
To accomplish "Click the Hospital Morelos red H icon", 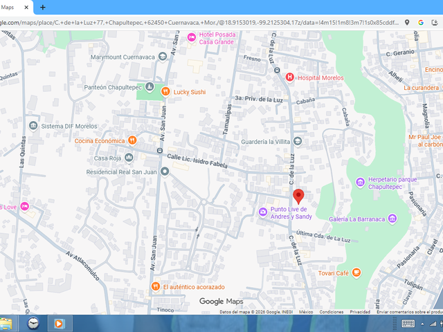I will tap(289, 77).
